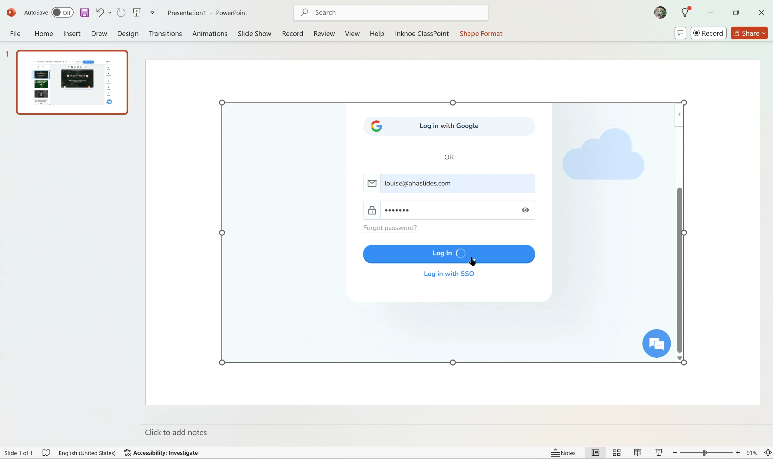Click the 91% zoom level value

[x=752, y=453]
